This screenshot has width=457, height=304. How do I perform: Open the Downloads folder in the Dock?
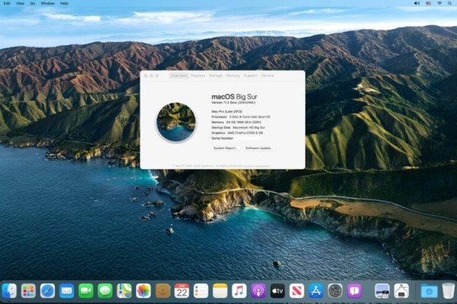coord(429,291)
